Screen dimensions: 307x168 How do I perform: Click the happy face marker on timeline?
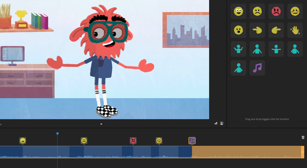23,141
